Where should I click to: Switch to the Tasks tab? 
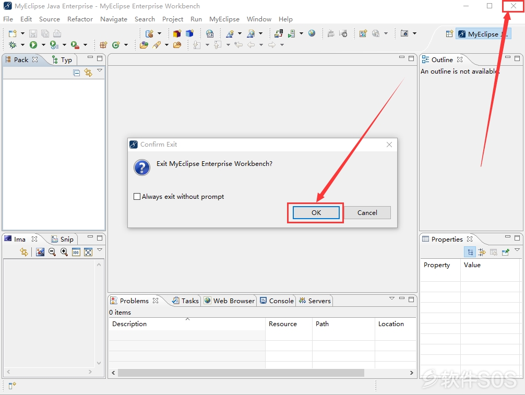[185, 301]
